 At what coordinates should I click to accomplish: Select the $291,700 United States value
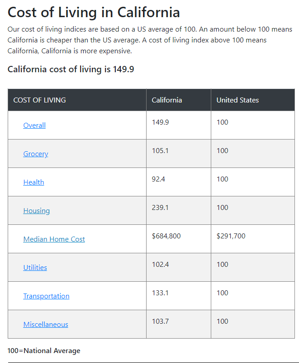[231, 236]
